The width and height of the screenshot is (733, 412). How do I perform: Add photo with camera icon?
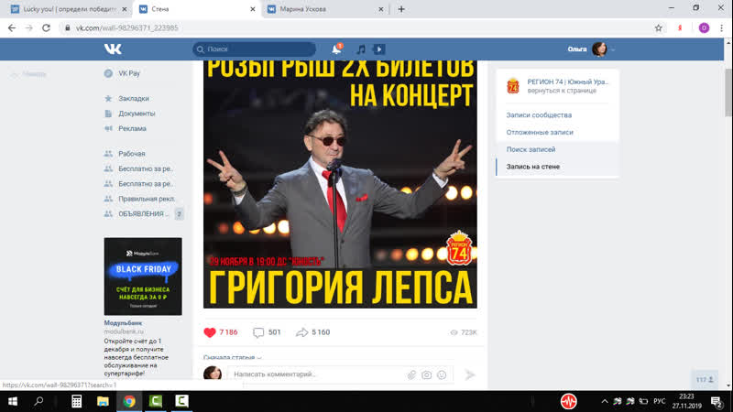coord(426,374)
